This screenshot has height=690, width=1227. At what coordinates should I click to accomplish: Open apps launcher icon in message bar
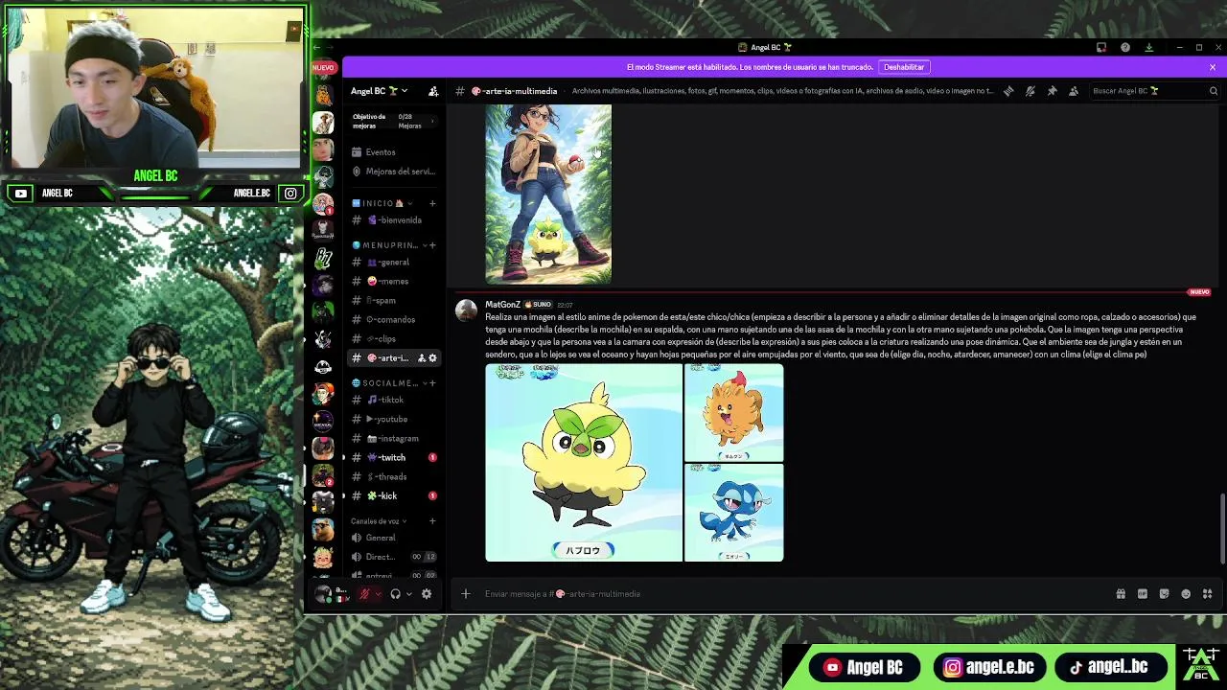coord(1208,594)
